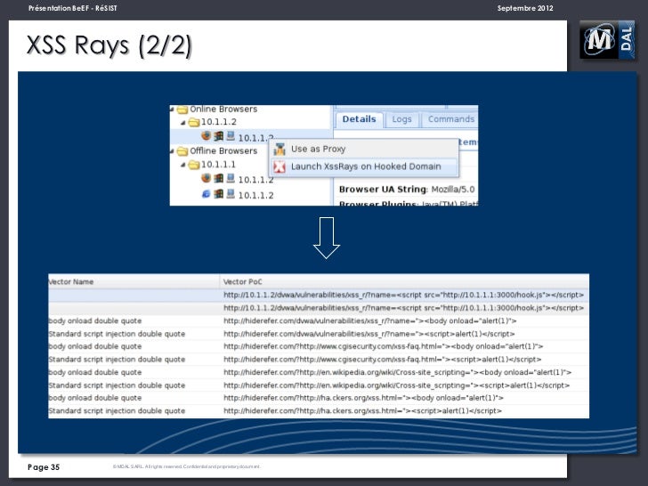Viewport: 648px width, 486px height.
Task: Click the MDAL logo in the corner
Action: click(607, 40)
